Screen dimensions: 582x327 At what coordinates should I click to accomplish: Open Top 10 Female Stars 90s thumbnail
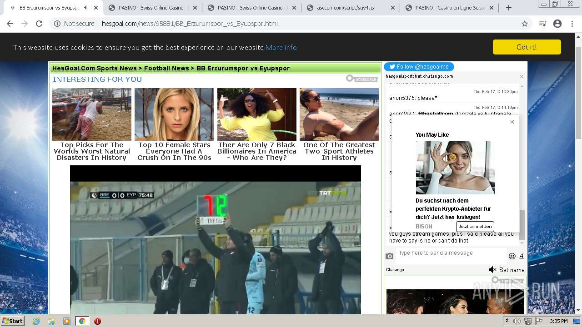(x=174, y=114)
